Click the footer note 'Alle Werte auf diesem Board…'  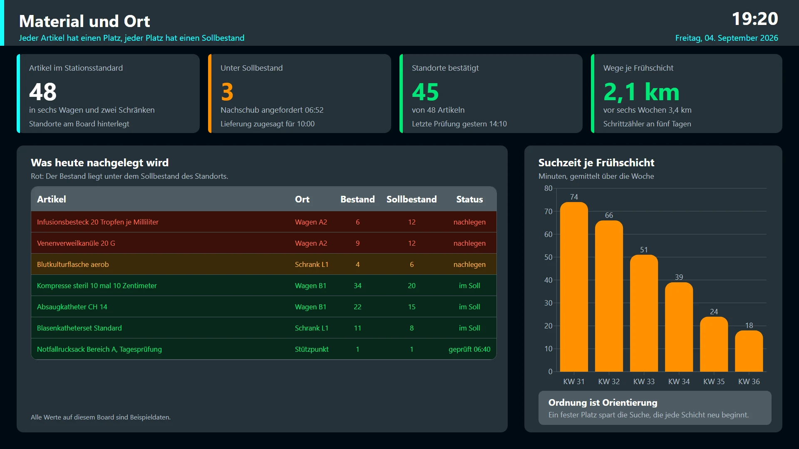click(x=101, y=417)
